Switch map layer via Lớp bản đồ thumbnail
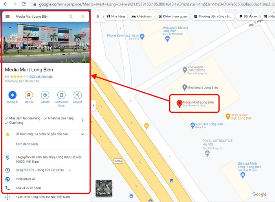 (x=104, y=188)
